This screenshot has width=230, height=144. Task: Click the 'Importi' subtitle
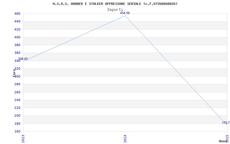tap(115, 10)
